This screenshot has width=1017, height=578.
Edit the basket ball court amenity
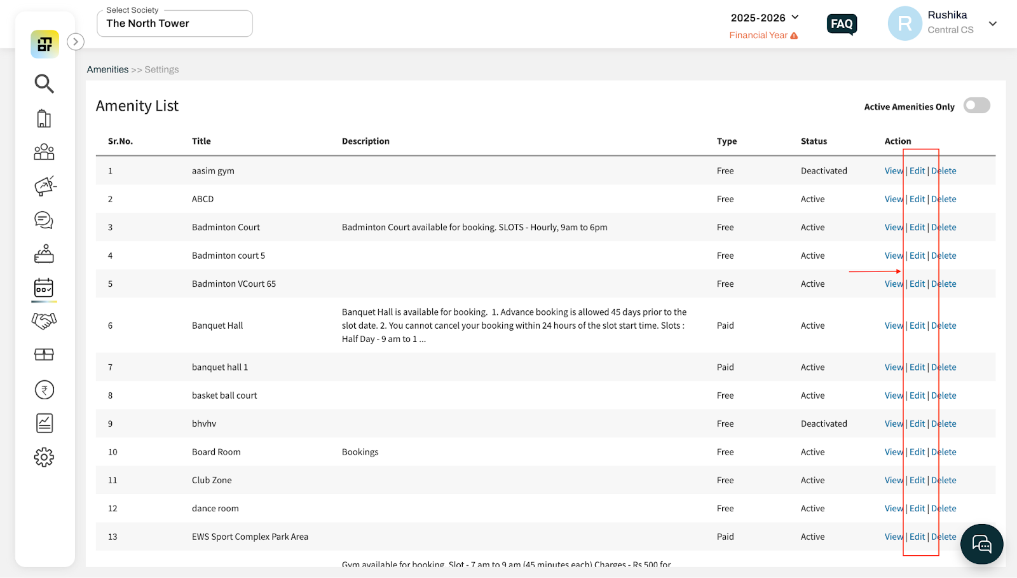(917, 396)
